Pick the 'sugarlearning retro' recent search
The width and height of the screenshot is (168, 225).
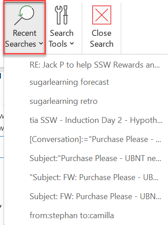point(64,102)
